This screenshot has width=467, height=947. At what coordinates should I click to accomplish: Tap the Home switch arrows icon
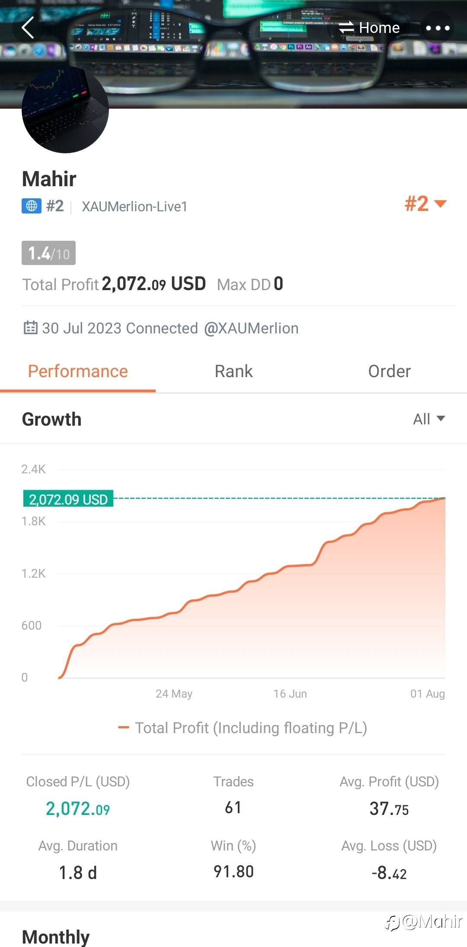pyautogui.click(x=346, y=28)
